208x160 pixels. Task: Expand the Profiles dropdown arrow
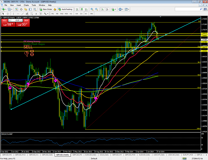(12, 9)
